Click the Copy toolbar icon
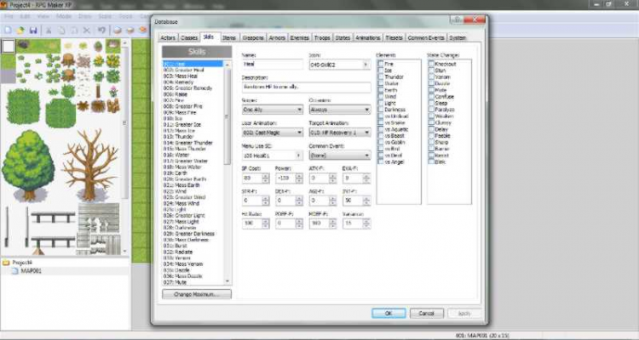639x340 pixels. pos(61,31)
